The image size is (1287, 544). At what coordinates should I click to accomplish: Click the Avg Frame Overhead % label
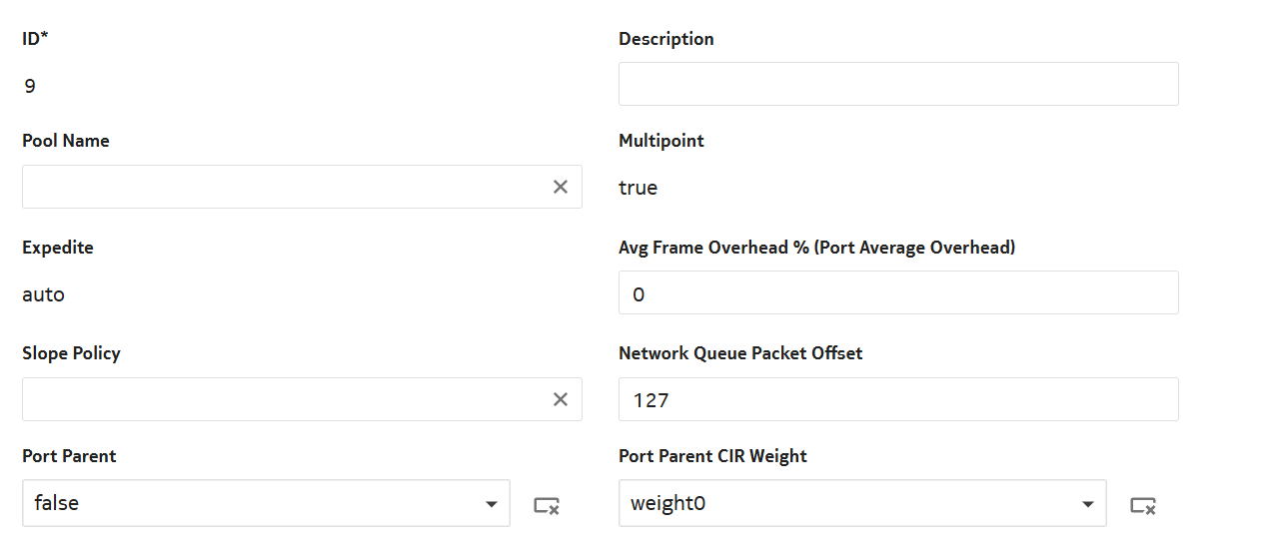click(x=816, y=247)
